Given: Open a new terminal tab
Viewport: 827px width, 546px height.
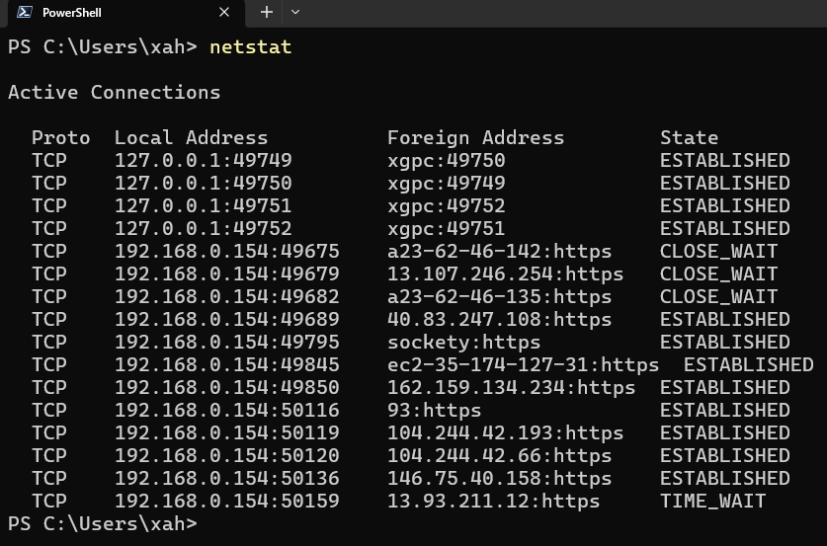Looking at the screenshot, I should pos(266,13).
